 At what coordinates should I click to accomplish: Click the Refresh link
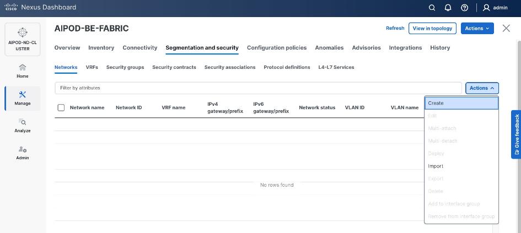pyautogui.click(x=395, y=28)
